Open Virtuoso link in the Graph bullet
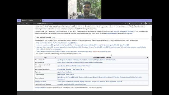This screenshot has width=169, height=95. pyautogui.click(x=108, y=51)
